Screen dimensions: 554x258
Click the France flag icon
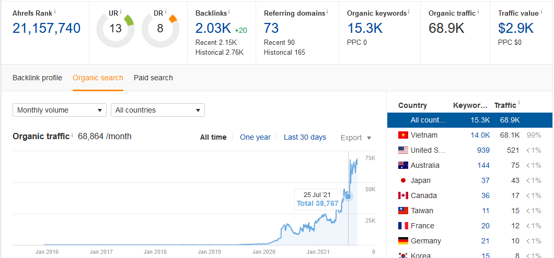click(x=403, y=226)
